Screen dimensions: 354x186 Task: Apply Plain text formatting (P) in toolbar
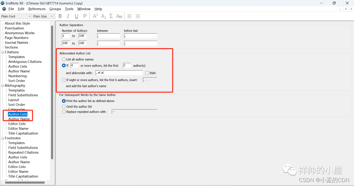(85, 16)
